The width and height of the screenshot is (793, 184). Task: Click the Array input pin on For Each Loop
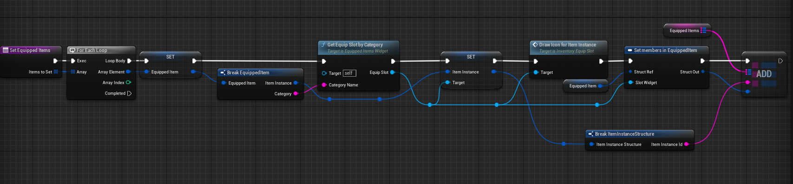[x=73, y=72]
